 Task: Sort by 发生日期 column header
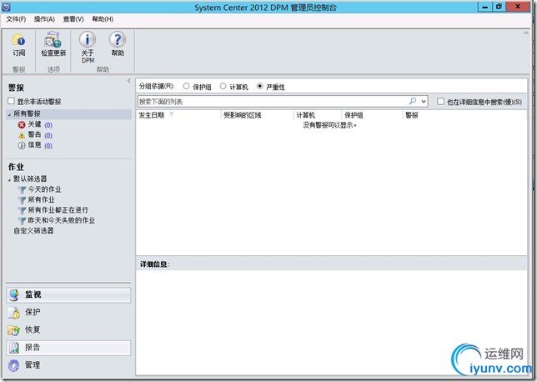click(152, 115)
